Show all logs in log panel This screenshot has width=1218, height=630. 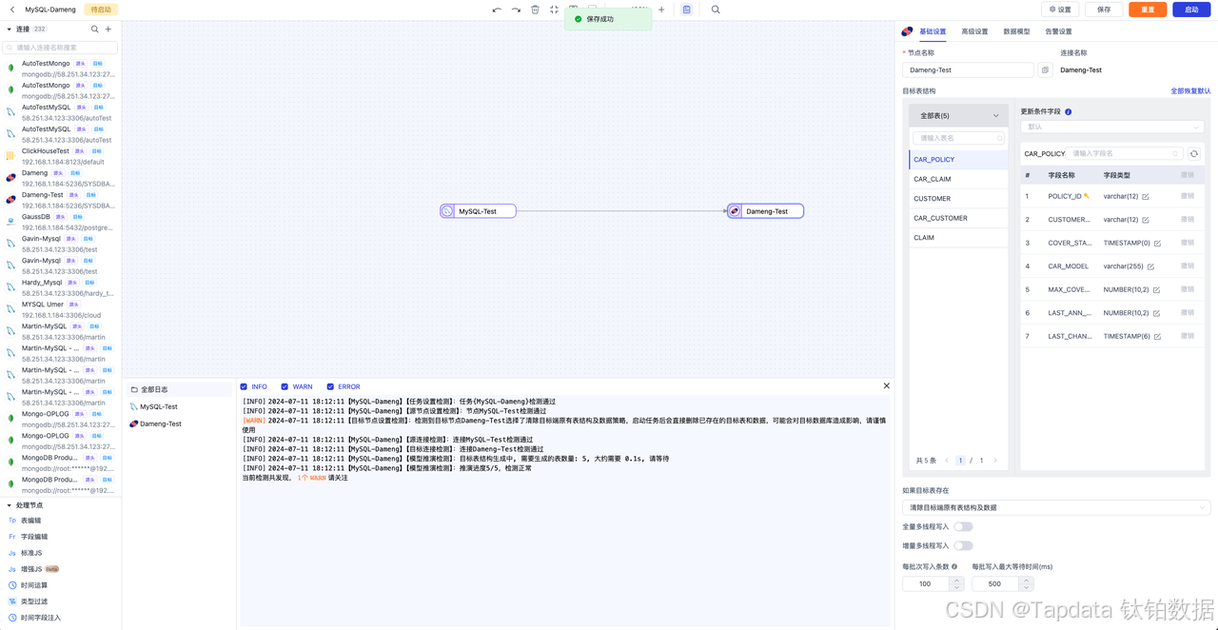point(179,389)
